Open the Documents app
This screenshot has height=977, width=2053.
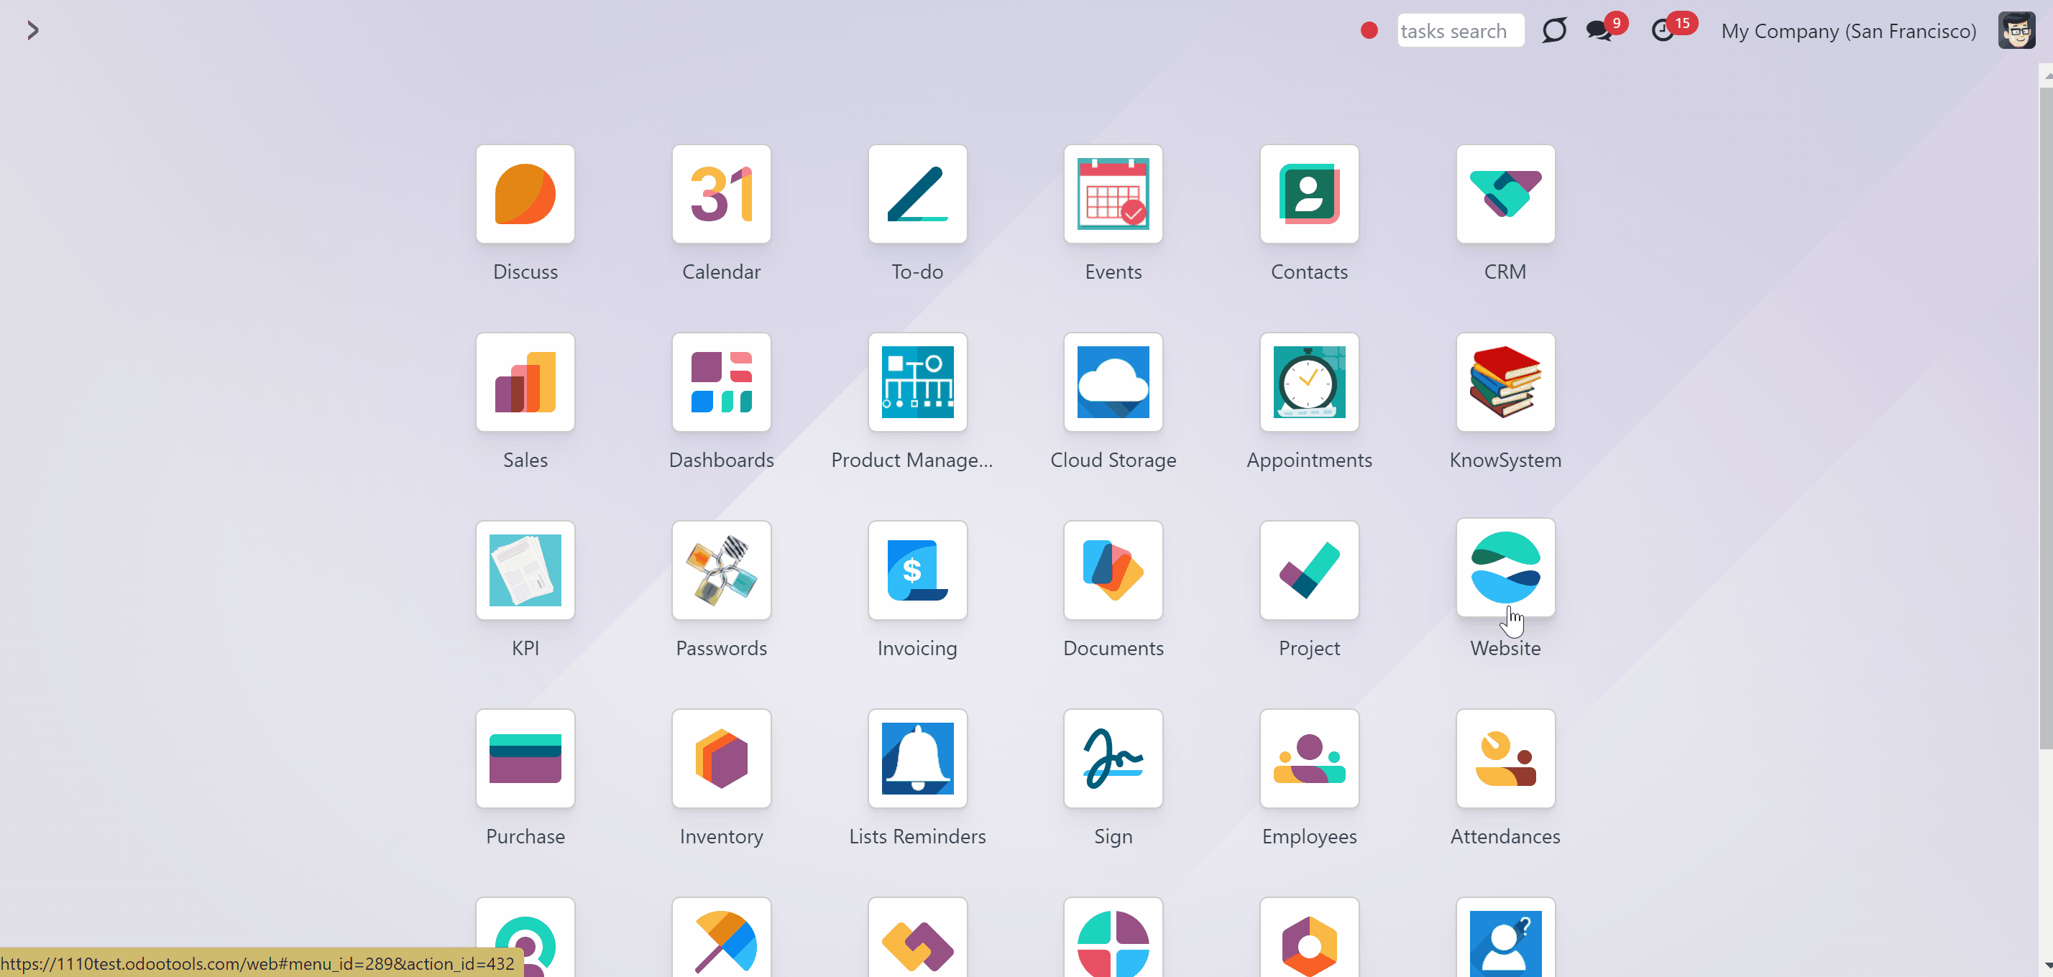pos(1113,570)
